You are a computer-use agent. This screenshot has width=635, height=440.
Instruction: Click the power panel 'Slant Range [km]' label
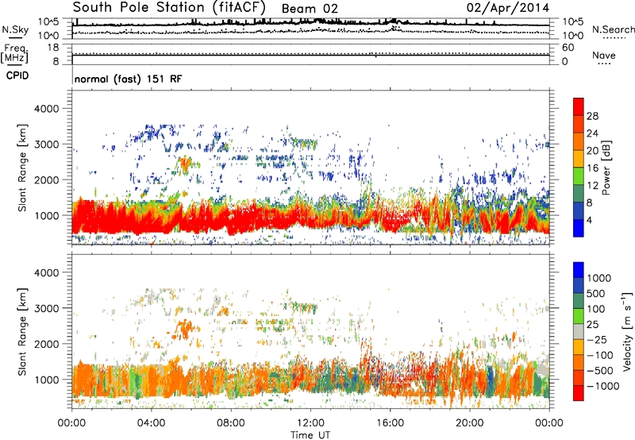pyautogui.click(x=22, y=168)
